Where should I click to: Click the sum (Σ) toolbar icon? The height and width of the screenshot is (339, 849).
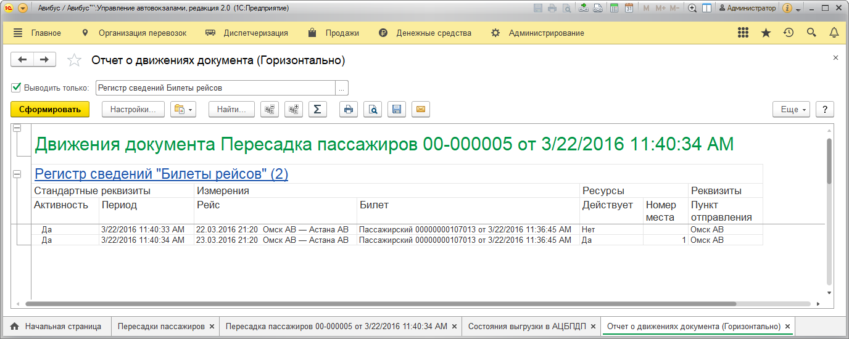tap(317, 110)
